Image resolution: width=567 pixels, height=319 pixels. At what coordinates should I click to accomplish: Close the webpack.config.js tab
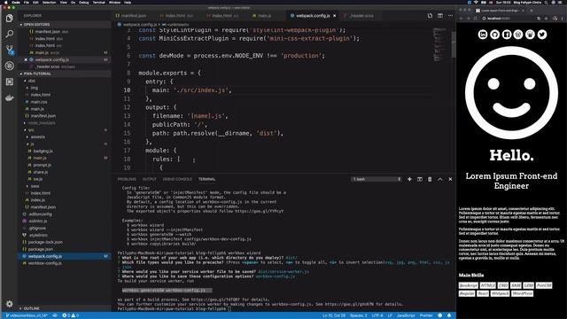pyautogui.click(x=335, y=16)
